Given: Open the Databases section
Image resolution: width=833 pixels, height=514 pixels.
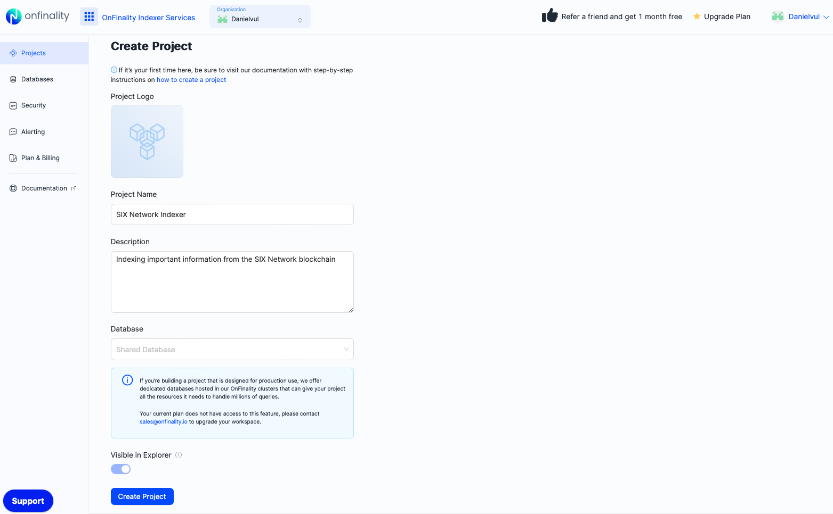Looking at the screenshot, I should coord(13,79).
